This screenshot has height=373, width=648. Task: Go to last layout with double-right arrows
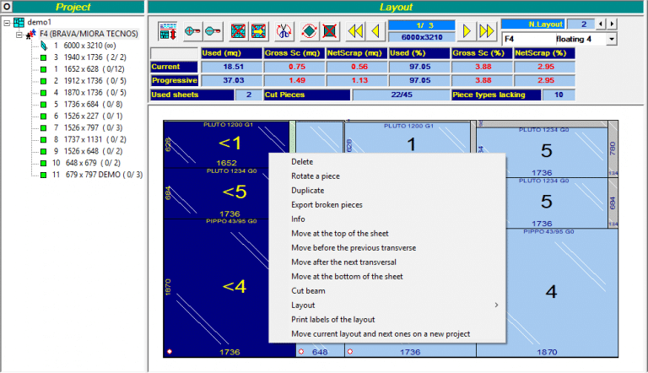[486, 31]
